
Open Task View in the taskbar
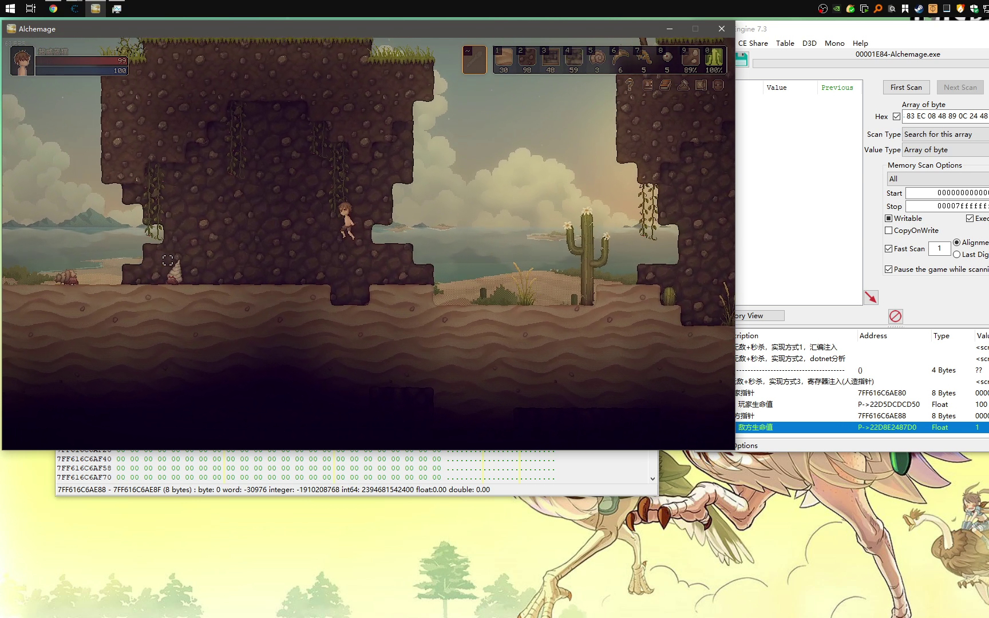(x=31, y=9)
